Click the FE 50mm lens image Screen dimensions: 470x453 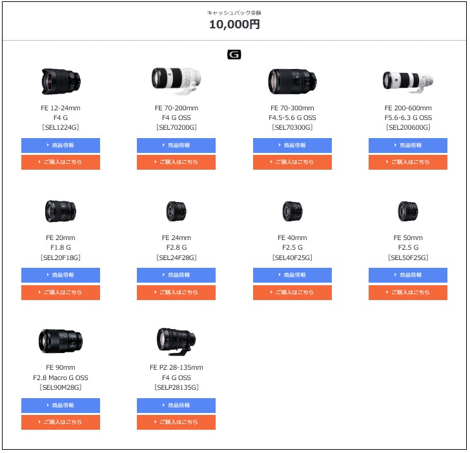[408, 211]
